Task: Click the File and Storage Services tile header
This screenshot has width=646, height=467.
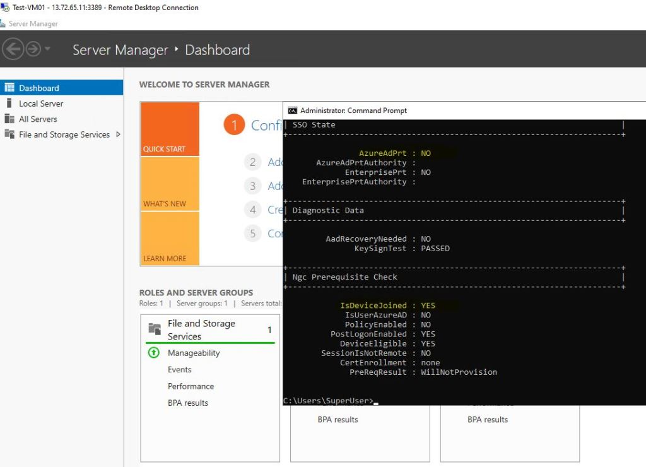Action: click(x=201, y=329)
